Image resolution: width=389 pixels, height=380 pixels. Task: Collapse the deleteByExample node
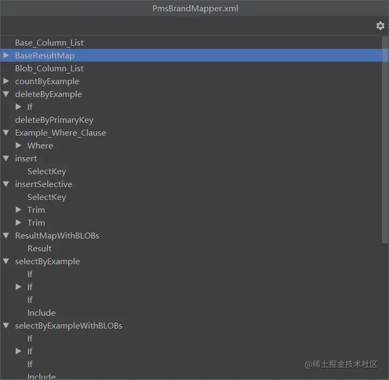tap(6, 94)
